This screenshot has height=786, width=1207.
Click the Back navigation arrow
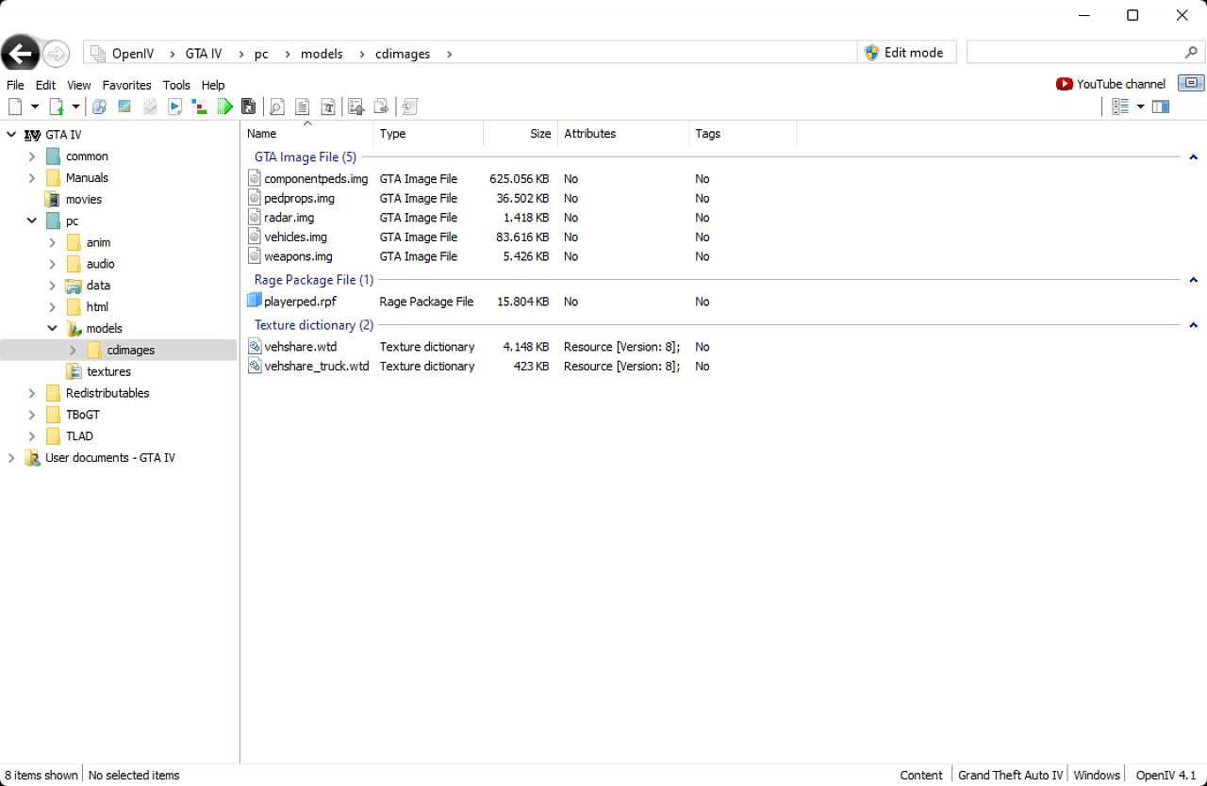tap(20, 54)
